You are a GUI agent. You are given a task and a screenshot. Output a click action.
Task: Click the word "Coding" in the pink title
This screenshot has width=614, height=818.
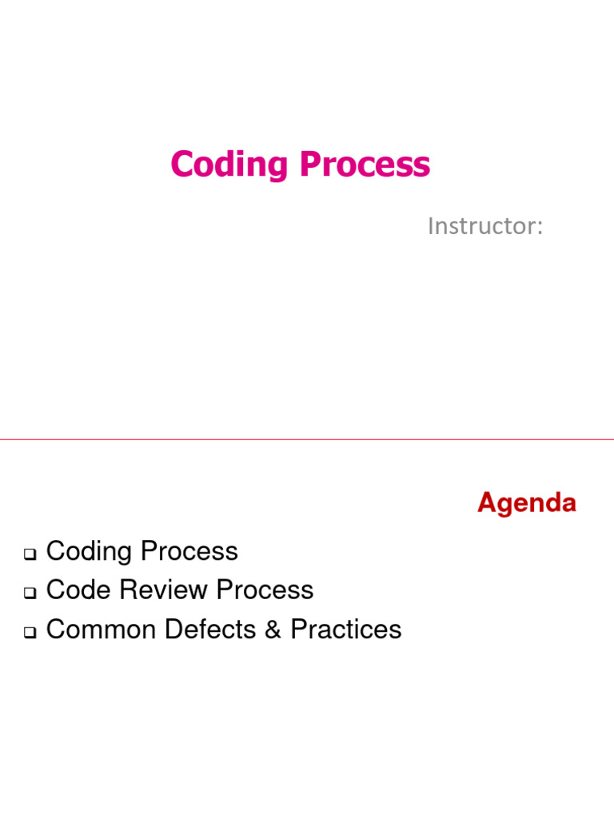tap(229, 165)
